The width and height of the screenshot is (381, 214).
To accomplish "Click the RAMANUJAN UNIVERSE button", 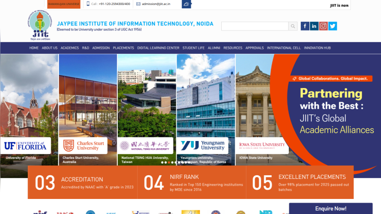I will point(64,4).
